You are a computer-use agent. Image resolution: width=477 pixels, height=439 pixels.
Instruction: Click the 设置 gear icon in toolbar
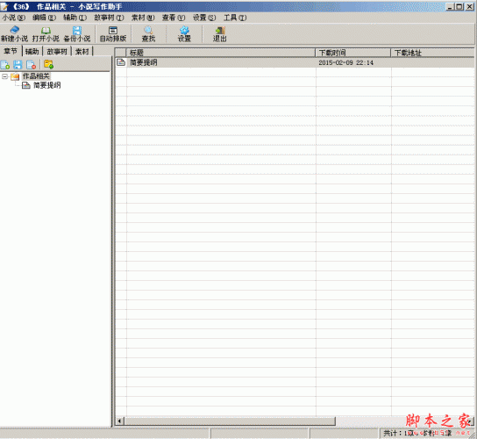(x=184, y=33)
